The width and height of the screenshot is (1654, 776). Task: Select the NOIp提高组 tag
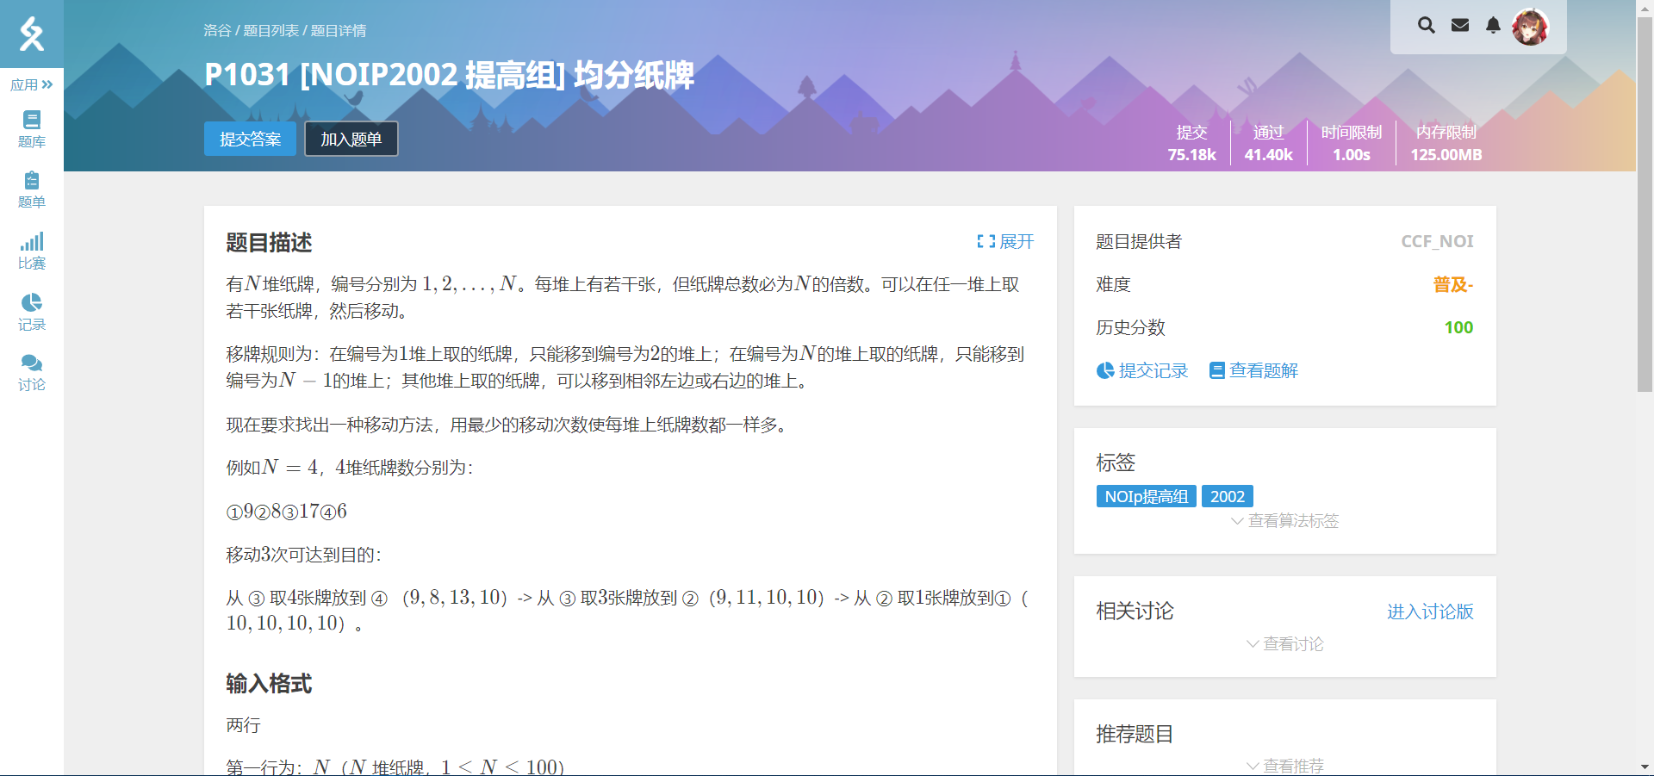point(1146,496)
